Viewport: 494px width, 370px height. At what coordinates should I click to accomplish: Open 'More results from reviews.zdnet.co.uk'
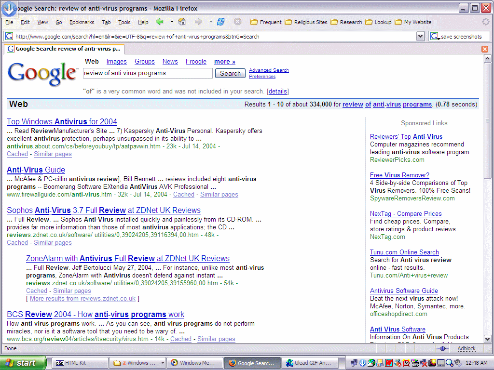click(x=82, y=299)
